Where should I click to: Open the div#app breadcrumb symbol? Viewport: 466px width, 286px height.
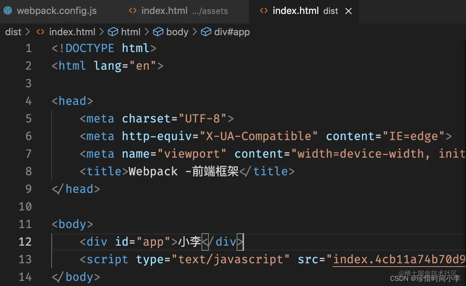(232, 32)
